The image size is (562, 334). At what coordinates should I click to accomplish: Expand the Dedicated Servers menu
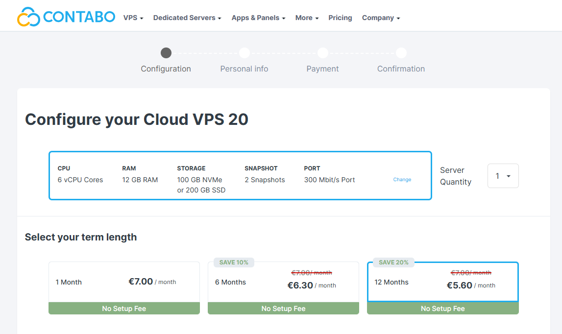click(187, 18)
